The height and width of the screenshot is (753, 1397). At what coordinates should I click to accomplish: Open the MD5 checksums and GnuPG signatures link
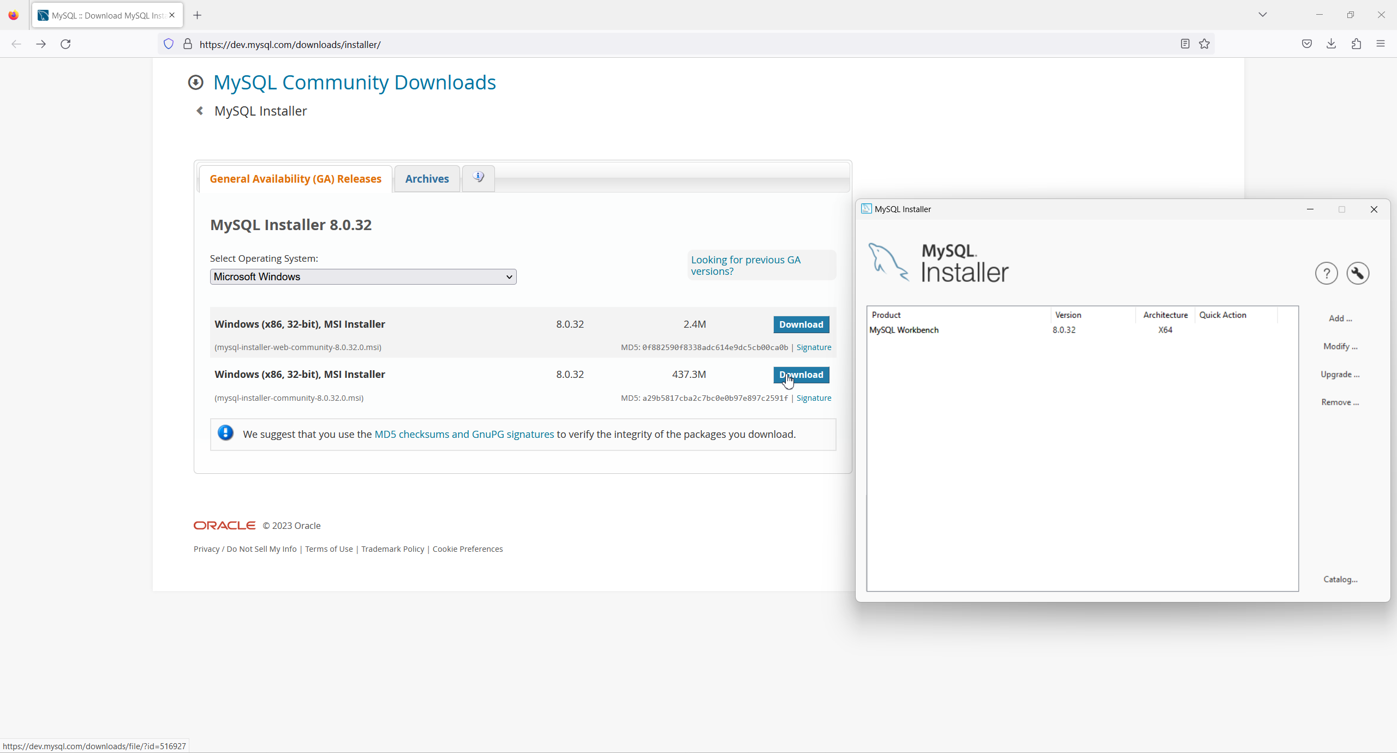[x=464, y=435]
